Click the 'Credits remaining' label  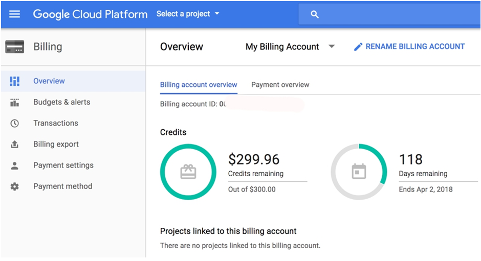click(x=256, y=174)
